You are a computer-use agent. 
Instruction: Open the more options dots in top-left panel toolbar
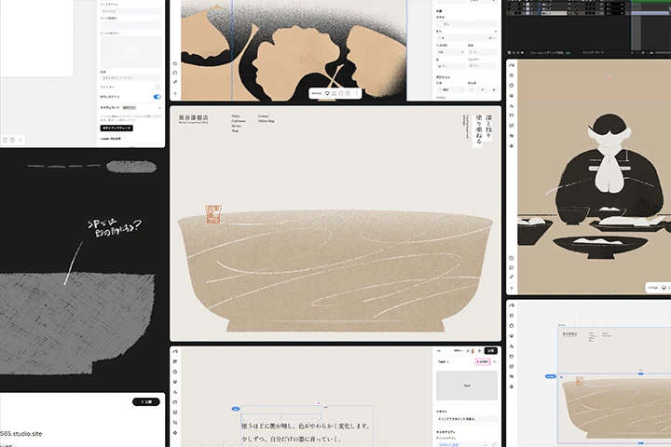click(x=21, y=140)
